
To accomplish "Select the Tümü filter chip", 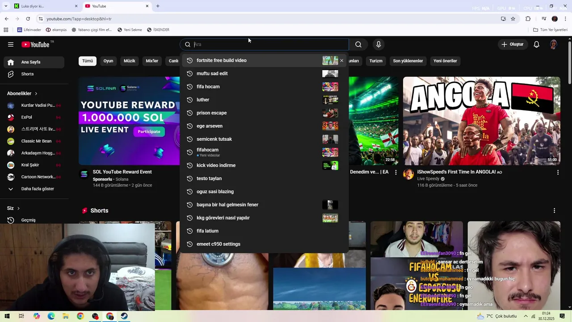I will pos(88,61).
